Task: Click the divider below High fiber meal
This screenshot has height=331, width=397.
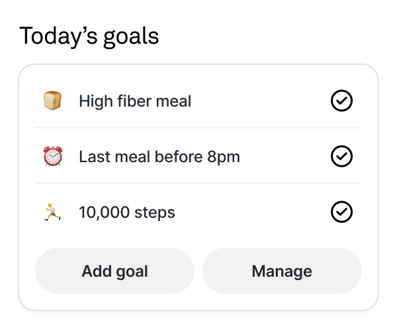Action: tap(198, 128)
